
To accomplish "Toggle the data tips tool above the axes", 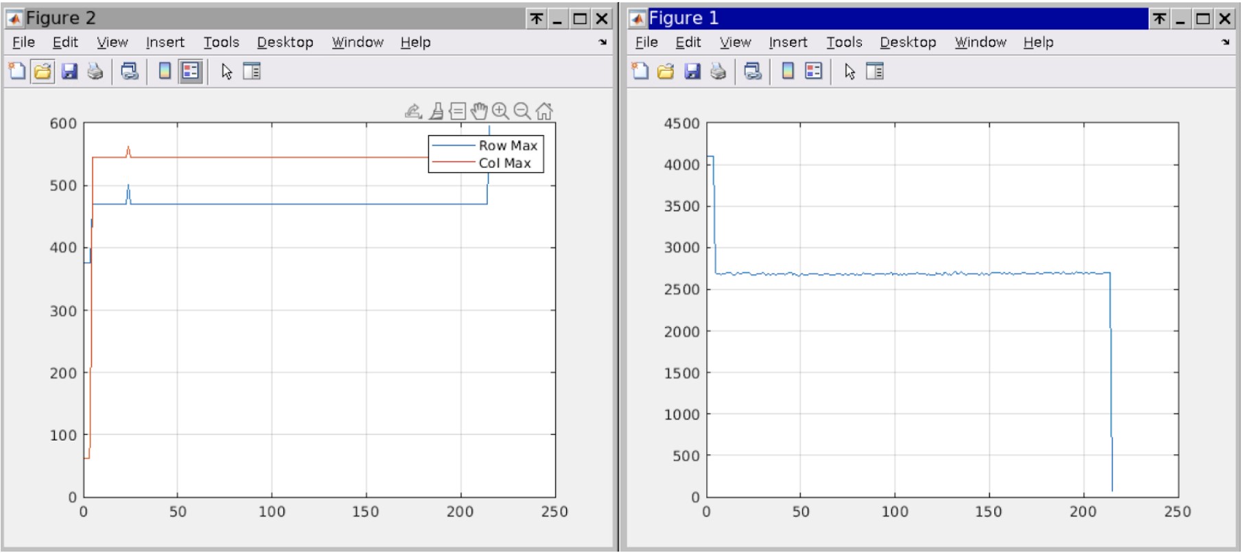I will click(458, 111).
